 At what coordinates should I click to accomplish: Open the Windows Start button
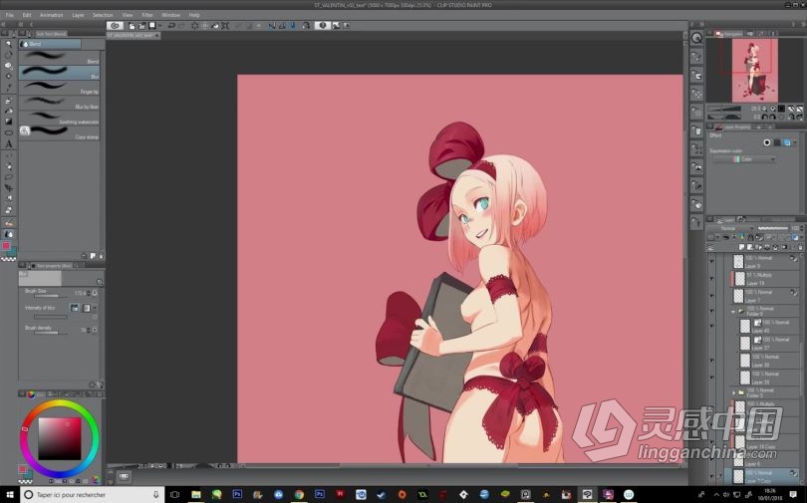click(10, 495)
